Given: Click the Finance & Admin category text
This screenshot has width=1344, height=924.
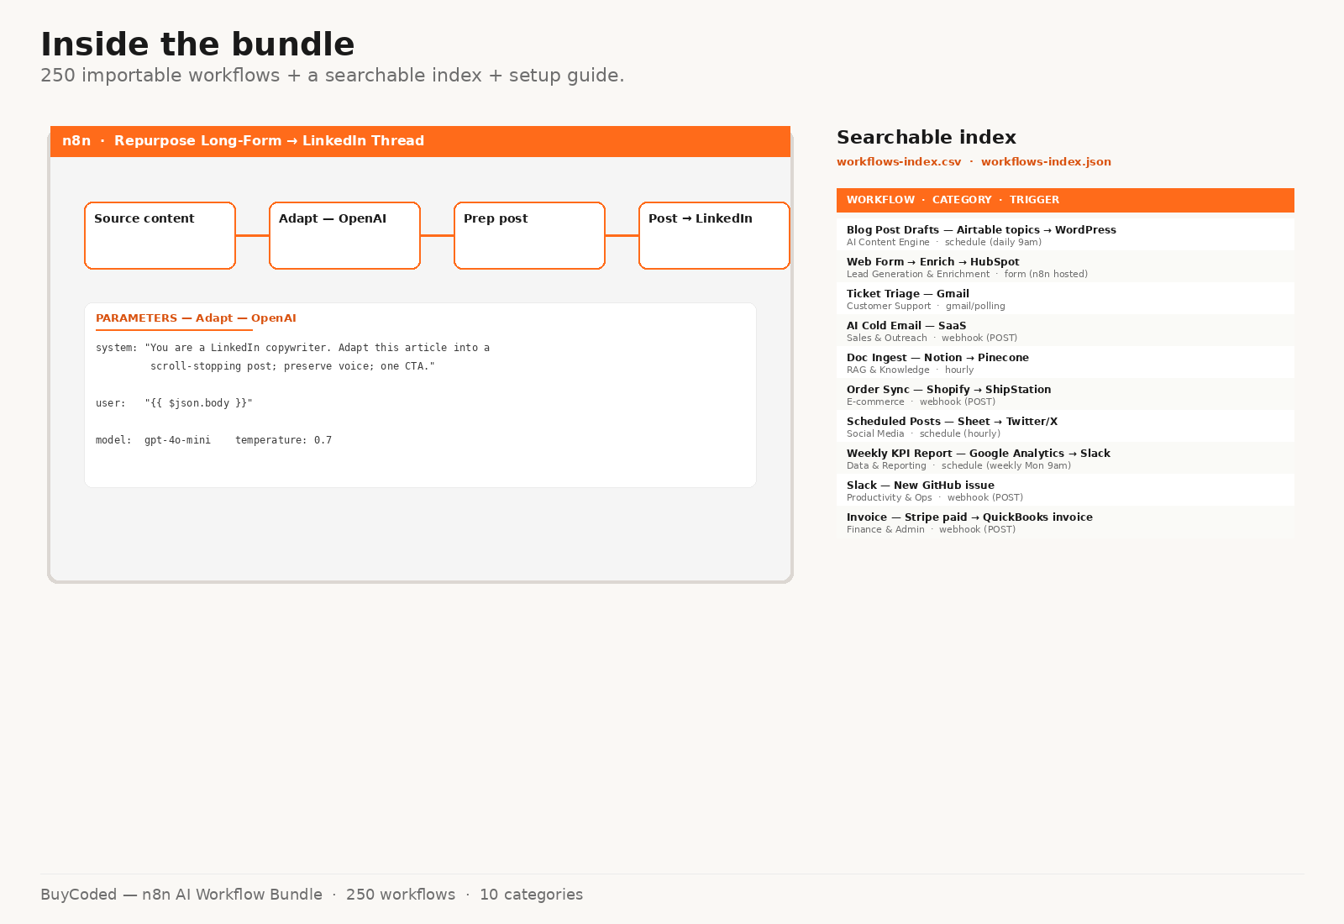Looking at the screenshot, I should [885, 530].
